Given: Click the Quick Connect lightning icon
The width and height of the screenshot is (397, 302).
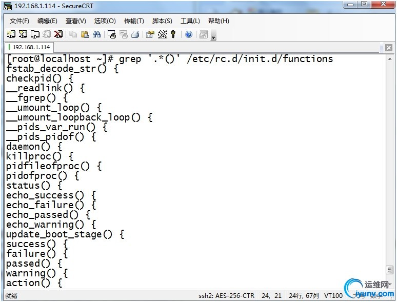Looking at the screenshot, I should coord(23,34).
